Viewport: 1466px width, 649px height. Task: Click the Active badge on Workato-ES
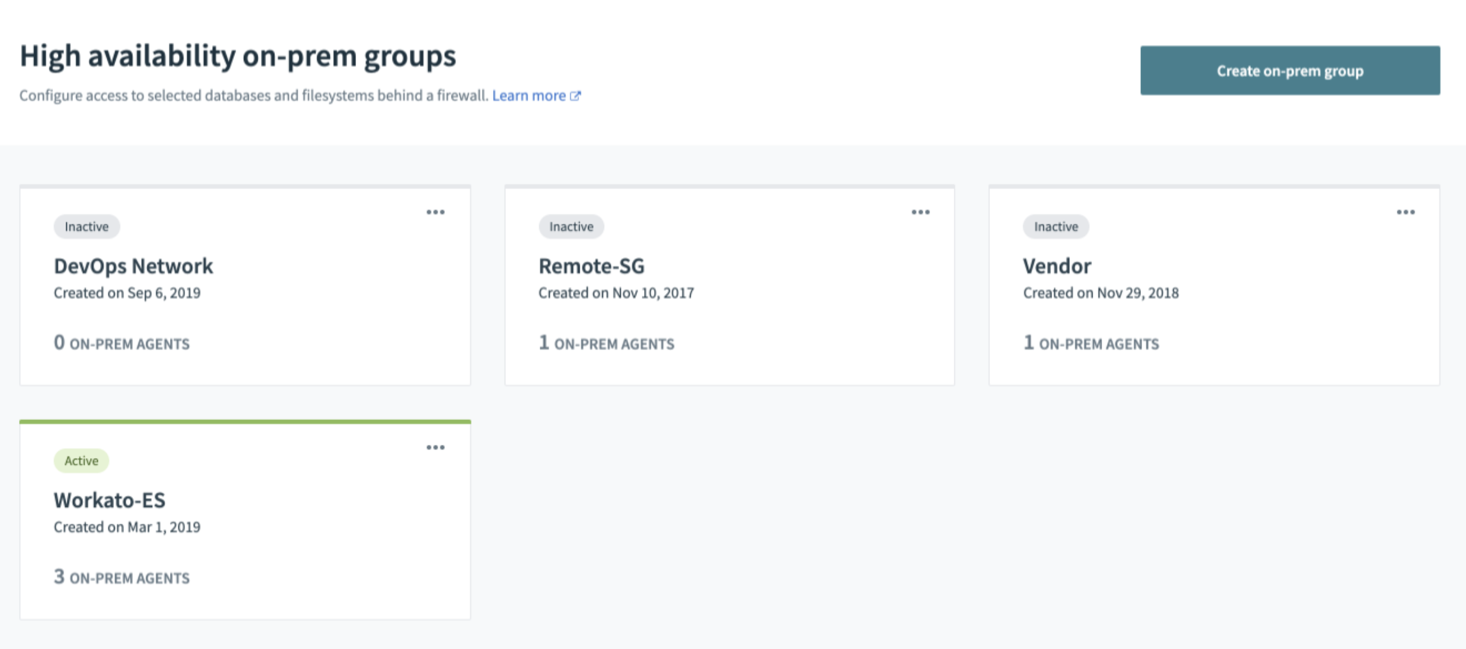click(81, 461)
